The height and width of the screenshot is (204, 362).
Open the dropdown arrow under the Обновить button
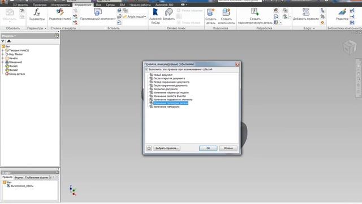10,22
